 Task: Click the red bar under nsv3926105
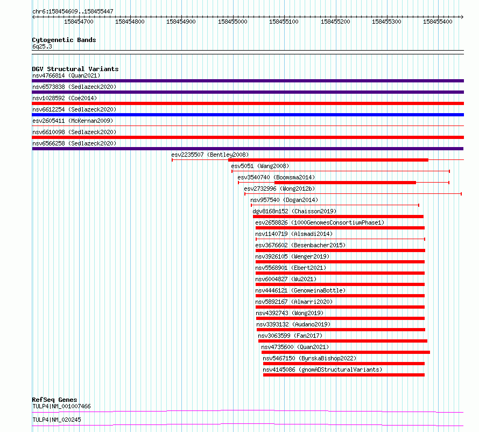click(x=340, y=262)
